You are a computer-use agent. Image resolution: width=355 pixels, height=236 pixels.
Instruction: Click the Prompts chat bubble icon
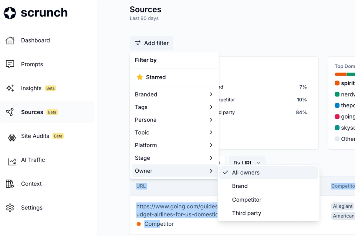tap(10, 64)
